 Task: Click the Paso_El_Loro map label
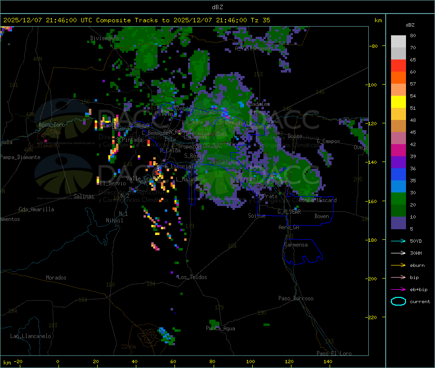[334, 353]
